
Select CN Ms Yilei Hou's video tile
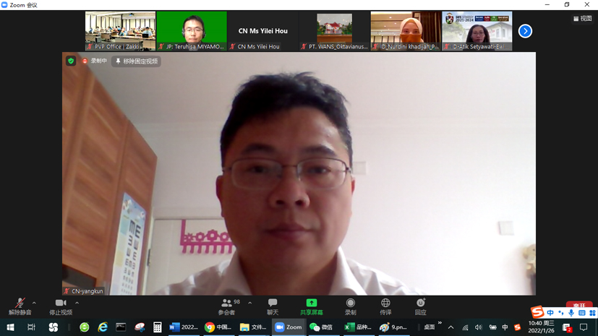pyautogui.click(x=263, y=31)
